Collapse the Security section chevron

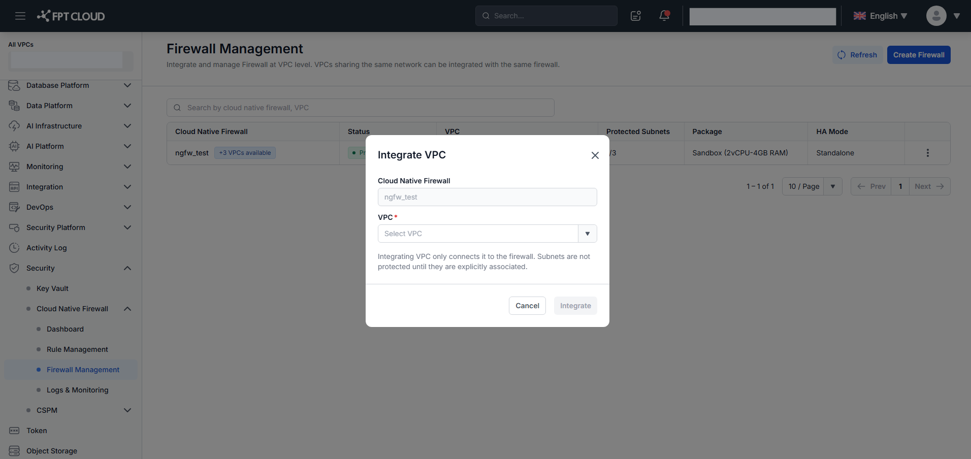pyautogui.click(x=127, y=268)
